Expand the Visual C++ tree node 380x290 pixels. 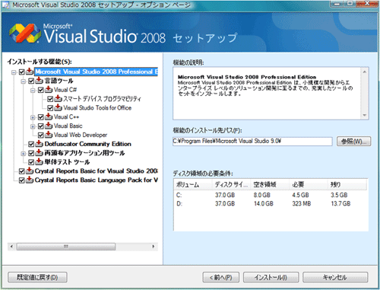[x=33, y=117]
